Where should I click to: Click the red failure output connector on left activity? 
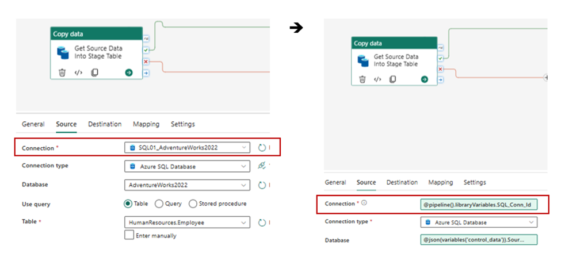[146, 62]
